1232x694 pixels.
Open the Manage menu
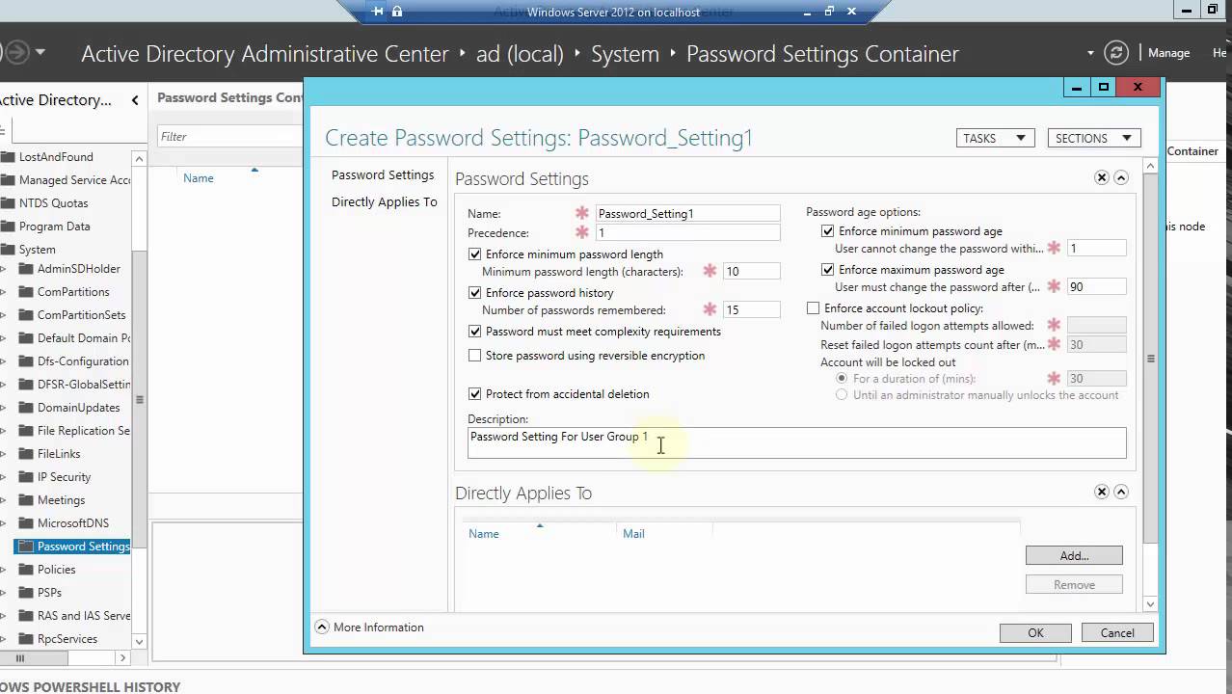pyautogui.click(x=1168, y=53)
